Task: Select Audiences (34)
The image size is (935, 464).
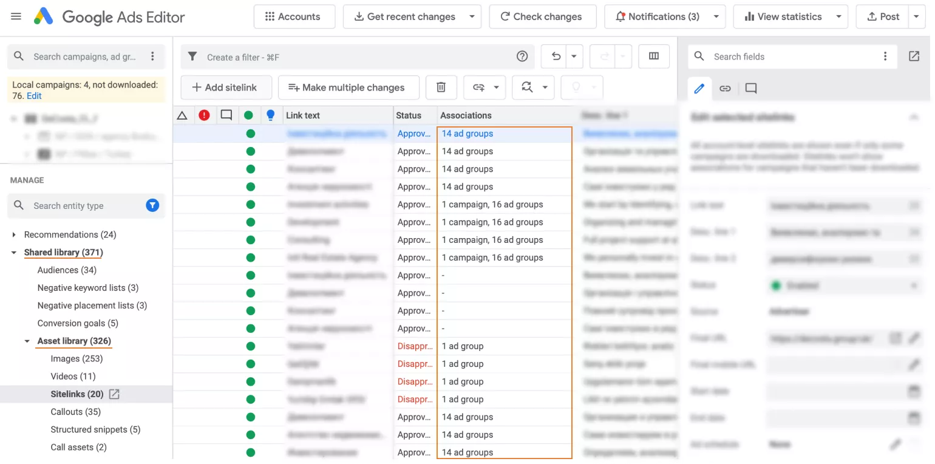Action: (67, 270)
